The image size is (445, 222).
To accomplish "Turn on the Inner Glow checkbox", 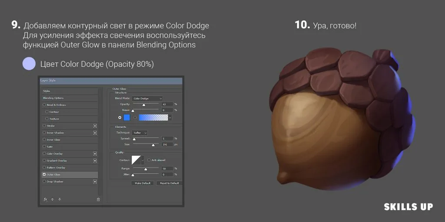I will point(44,140).
